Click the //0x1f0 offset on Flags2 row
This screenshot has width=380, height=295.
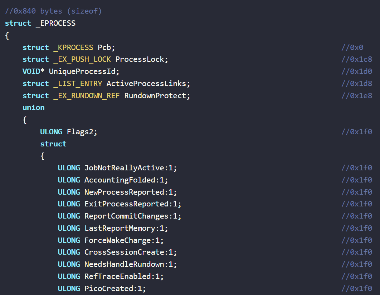tap(357, 132)
